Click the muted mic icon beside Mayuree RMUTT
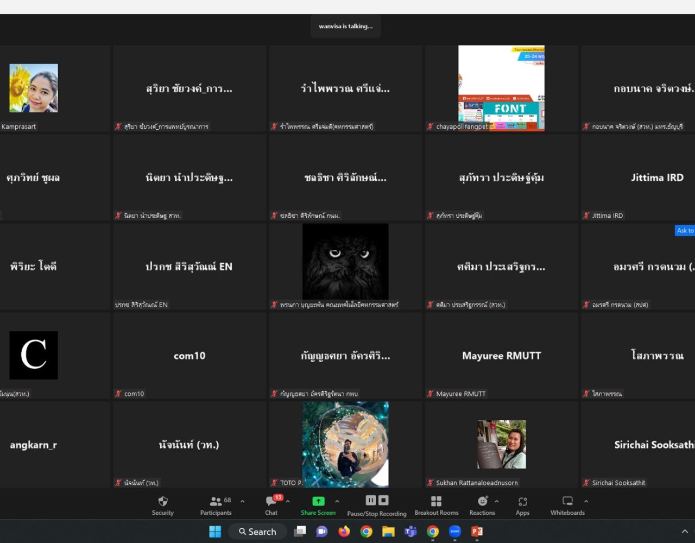The height and width of the screenshot is (543, 695). click(430, 394)
